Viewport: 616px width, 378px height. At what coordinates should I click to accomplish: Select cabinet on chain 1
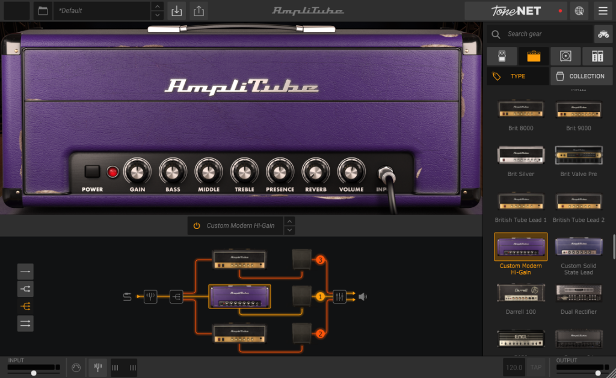click(302, 296)
